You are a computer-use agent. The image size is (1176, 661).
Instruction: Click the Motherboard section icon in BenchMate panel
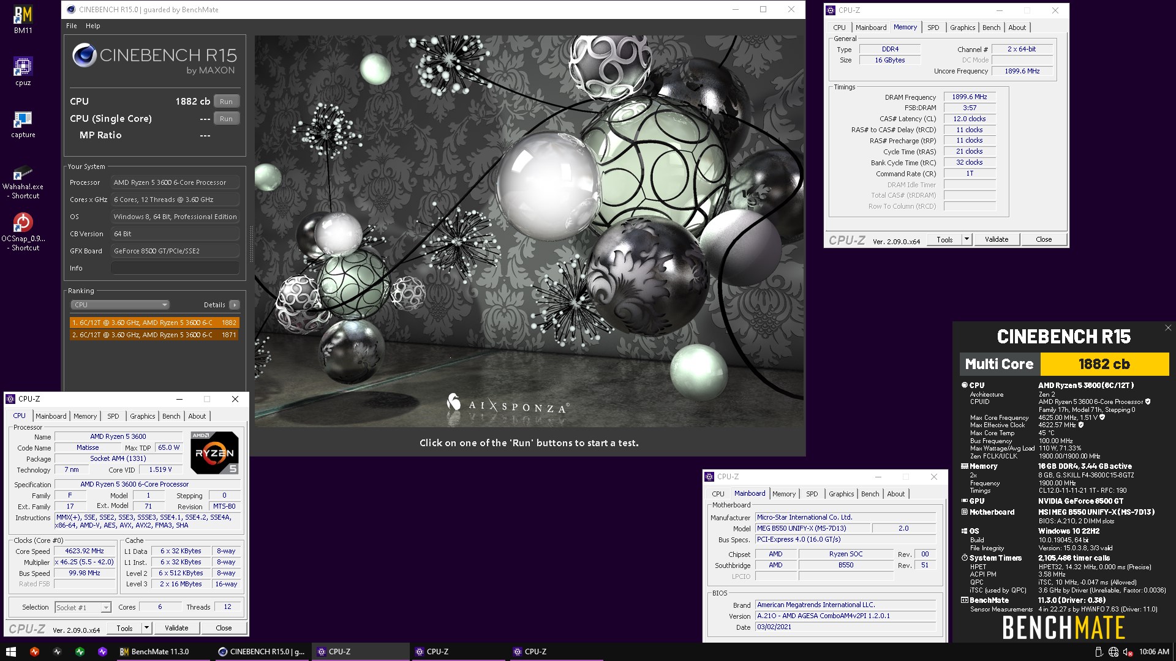point(965,512)
